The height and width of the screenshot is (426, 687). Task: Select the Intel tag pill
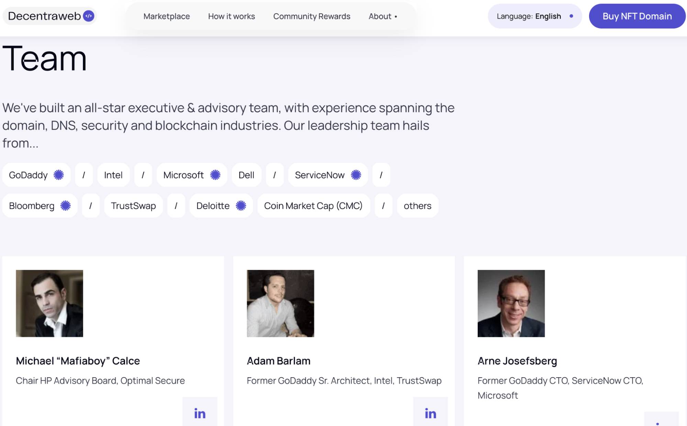point(113,175)
